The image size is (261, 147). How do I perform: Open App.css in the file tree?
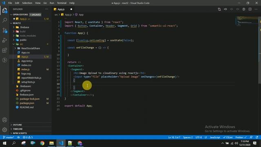[25, 53]
